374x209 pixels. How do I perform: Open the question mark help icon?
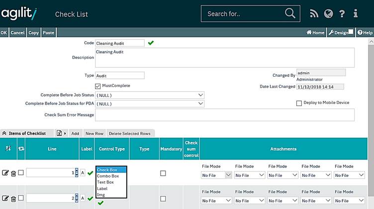[x=342, y=14]
